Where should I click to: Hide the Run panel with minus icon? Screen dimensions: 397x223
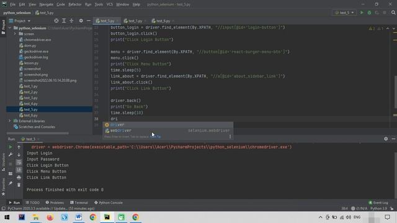point(393,139)
